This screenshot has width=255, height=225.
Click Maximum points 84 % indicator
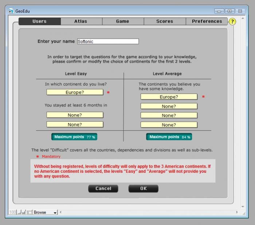coord(169,137)
